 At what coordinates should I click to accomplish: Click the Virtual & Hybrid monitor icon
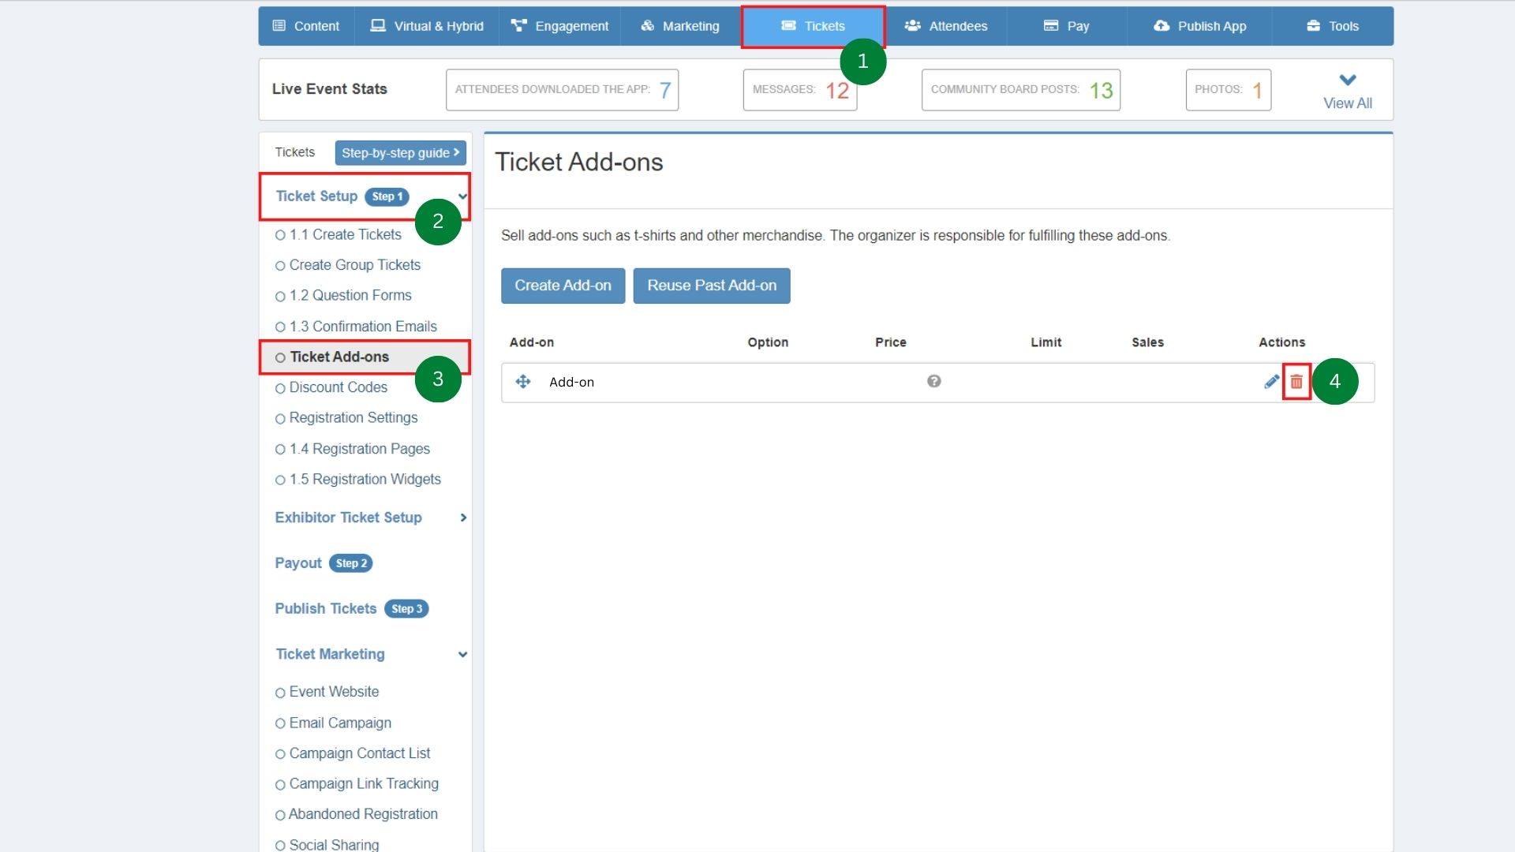pos(377,25)
